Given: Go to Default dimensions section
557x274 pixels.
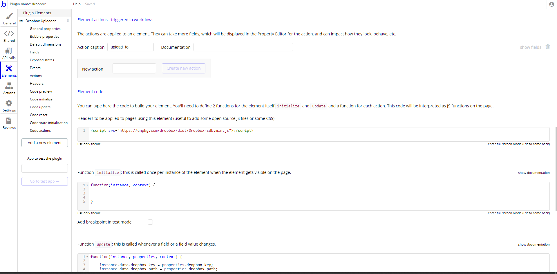Looking at the screenshot, I should [46, 44].
